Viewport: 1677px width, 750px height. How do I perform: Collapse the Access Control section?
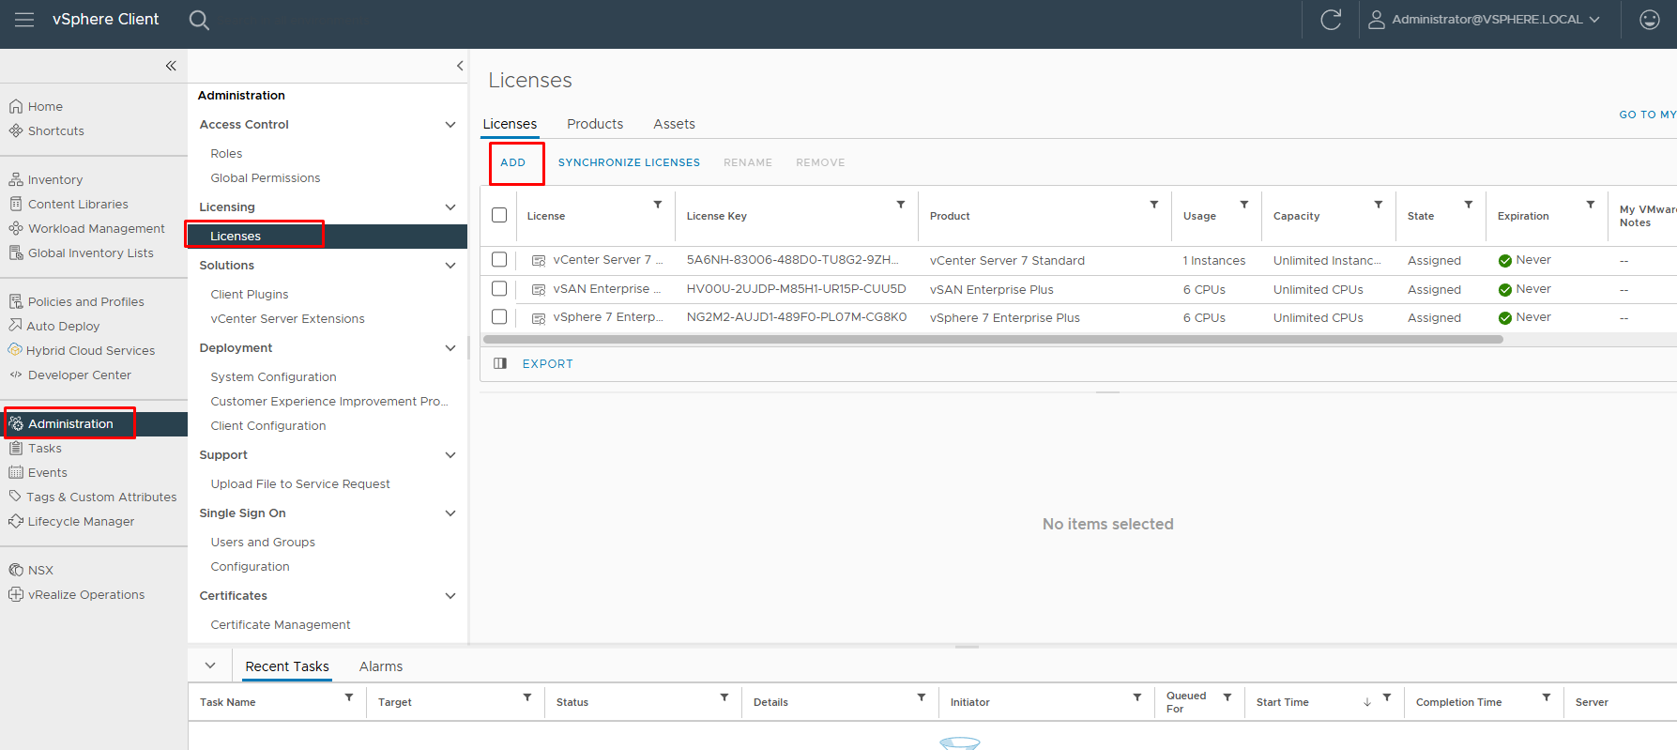click(450, 125)
